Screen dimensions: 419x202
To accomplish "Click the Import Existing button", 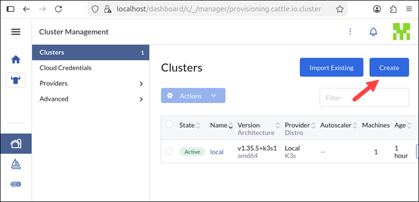I will [x=332, y=68].
